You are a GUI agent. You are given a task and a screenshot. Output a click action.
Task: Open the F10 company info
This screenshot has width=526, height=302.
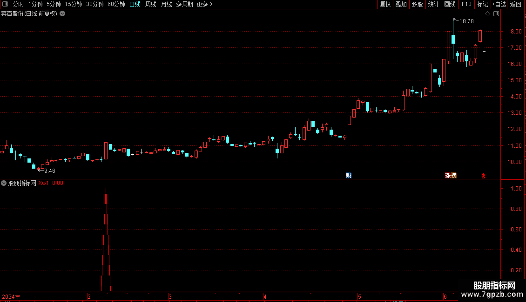(466, 4)
